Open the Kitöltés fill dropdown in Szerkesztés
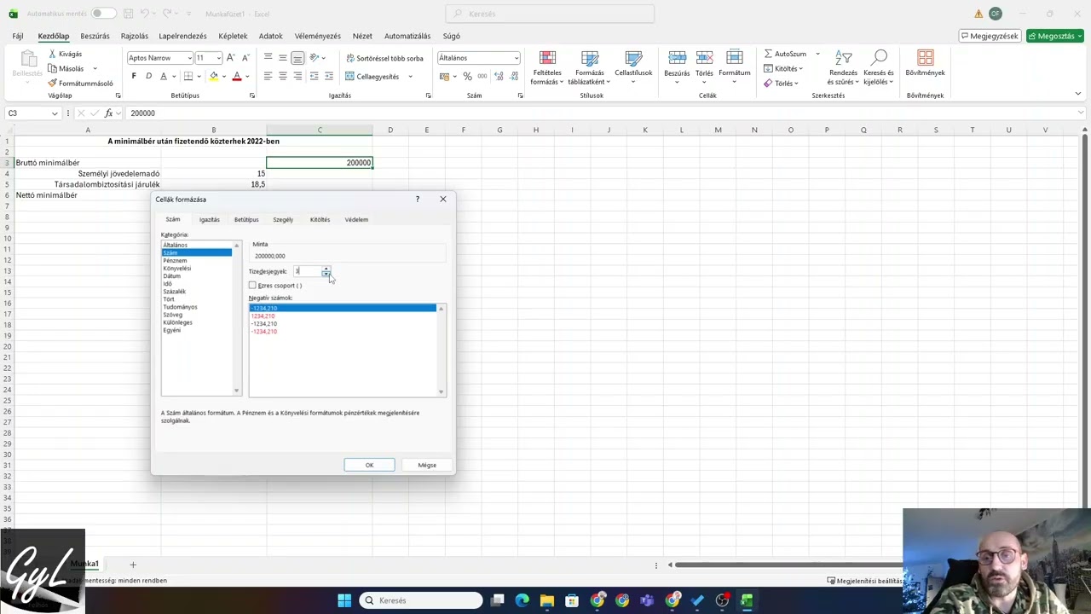The width and height of the screenshot is (1091, 614). coord(782,68)
